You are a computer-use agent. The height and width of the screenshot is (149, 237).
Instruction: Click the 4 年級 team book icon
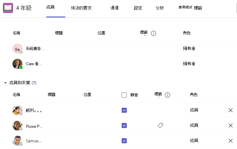8,8
